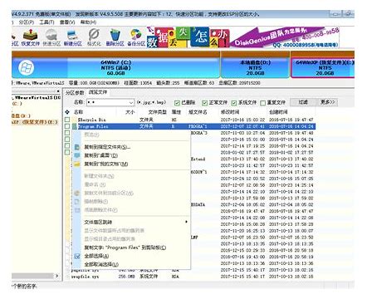Sort by the 大小 size column header
This screenshot has width=367, height=299.
tap(130, 112)
